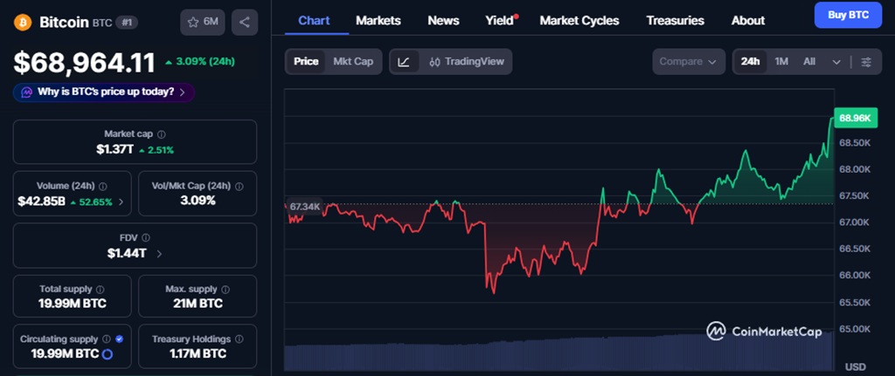Show Total supply info icon
Screen dimensions: 895x376
(x=100, y=290)
